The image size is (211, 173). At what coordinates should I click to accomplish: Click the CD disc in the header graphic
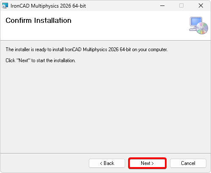pyautogui.click(x=202, y=28)
